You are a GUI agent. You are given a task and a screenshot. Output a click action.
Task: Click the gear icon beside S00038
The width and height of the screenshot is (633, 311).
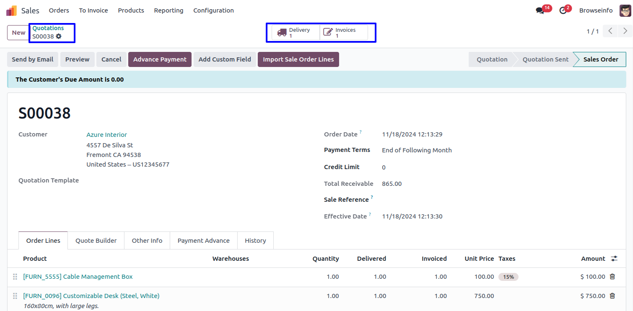[59, 36]
